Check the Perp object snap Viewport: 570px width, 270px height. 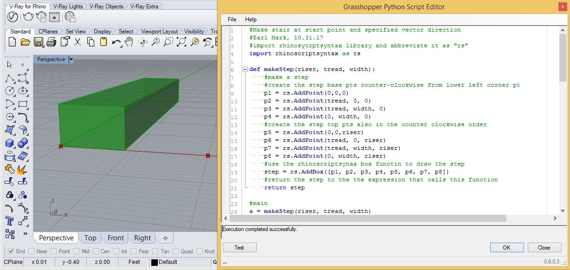133,251
